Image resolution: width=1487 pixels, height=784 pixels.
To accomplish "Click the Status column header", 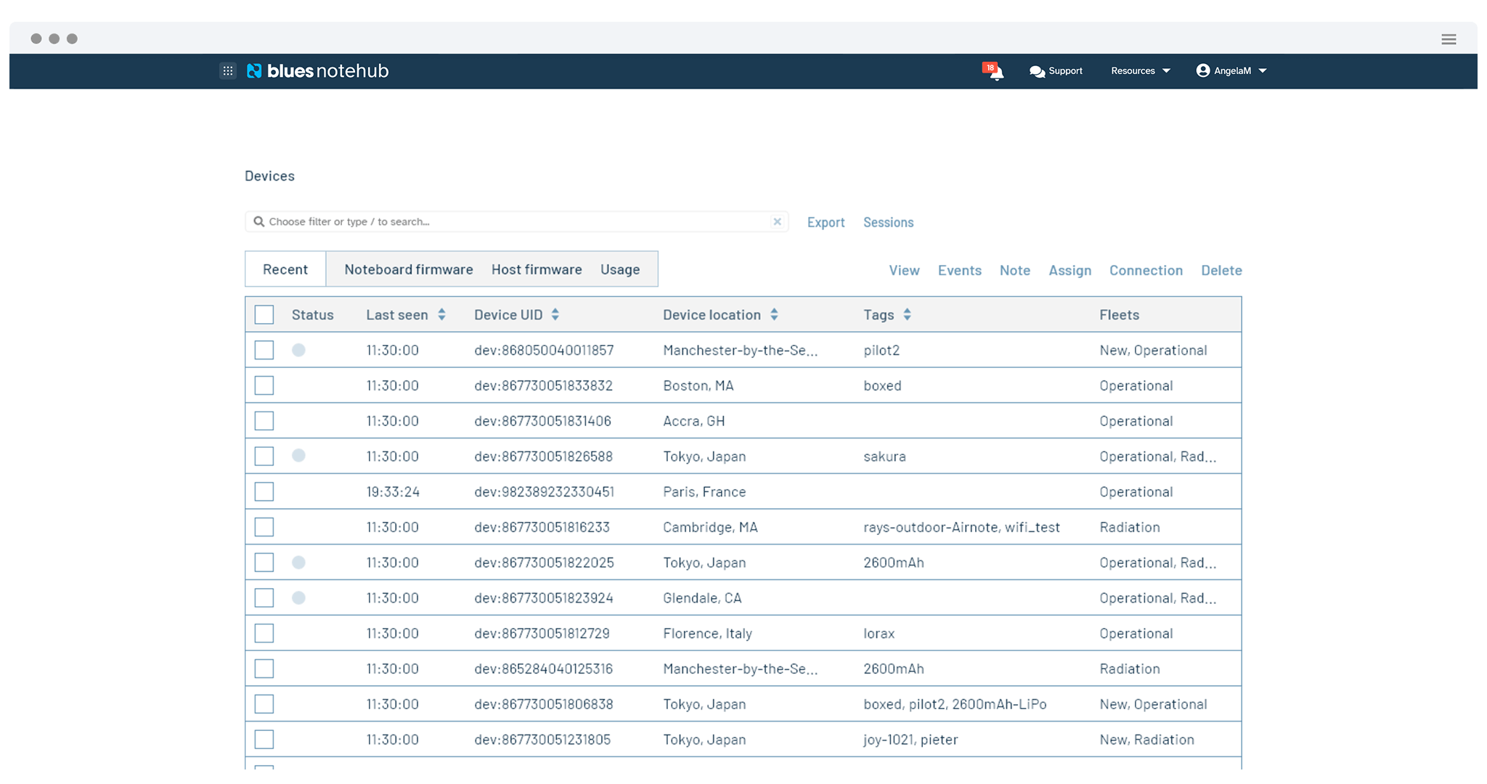I will (x=312, y=314).
